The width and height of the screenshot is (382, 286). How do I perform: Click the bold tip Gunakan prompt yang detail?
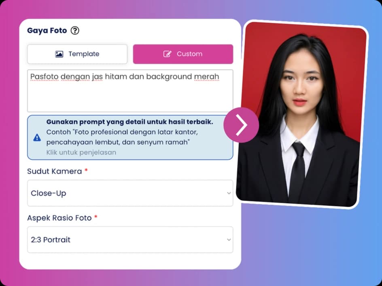click(129, 122)
